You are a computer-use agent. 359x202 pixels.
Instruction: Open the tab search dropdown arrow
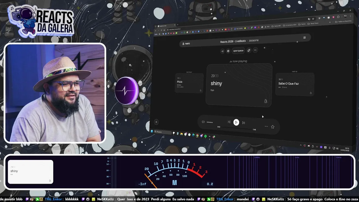pyautogui.click(x=155, y=26)
